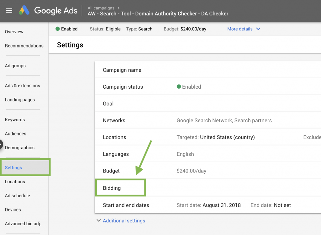Go to Ad schedule page
Image resolution: width=321 pixels, height=235 pixels.
[x=18, y=196]
